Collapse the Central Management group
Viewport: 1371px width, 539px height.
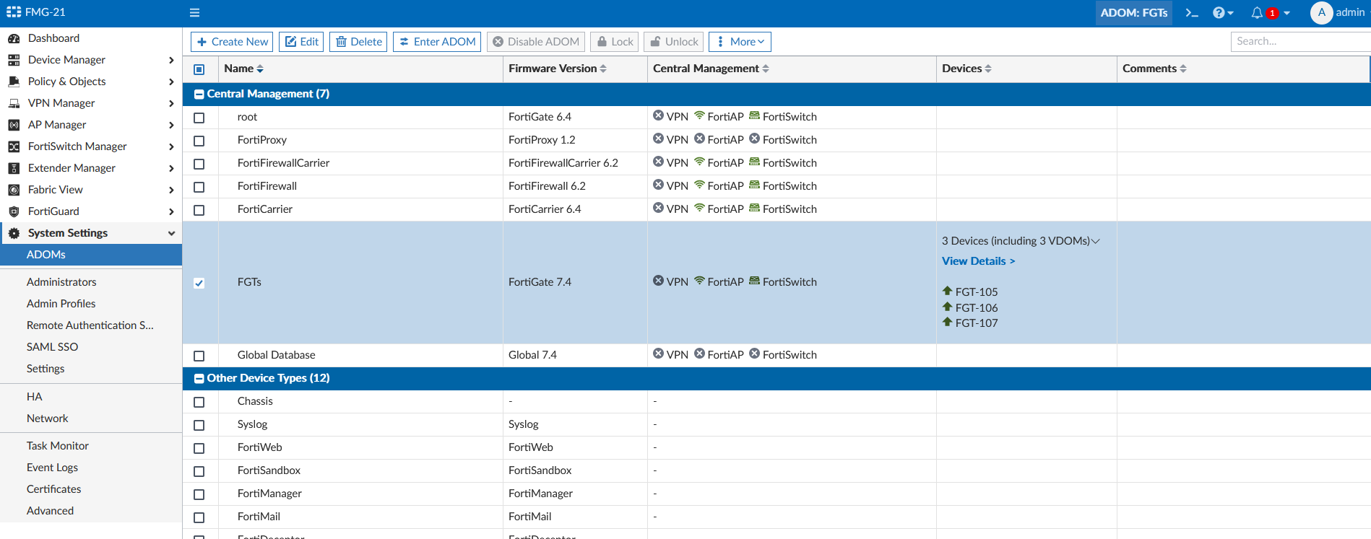199,95
